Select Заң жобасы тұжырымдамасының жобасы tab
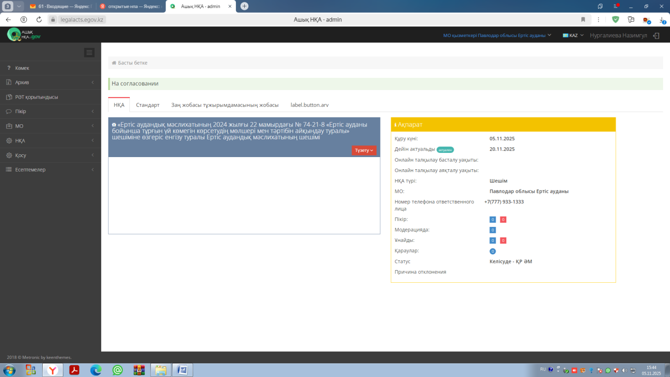 (x=225, y=105)
